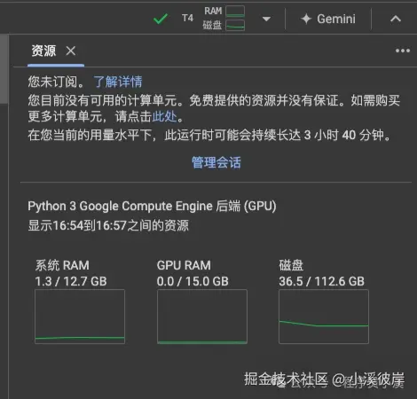
Task: Click the RAM usage mini graph in toolbar
Action: tap(235, 12)
